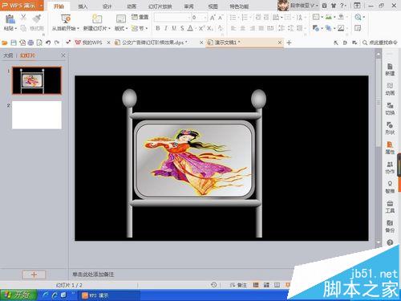Open the Slide Show ribbon tab
Image resolution: width=401 pixels, height=301 pixels.
(160, 6)
